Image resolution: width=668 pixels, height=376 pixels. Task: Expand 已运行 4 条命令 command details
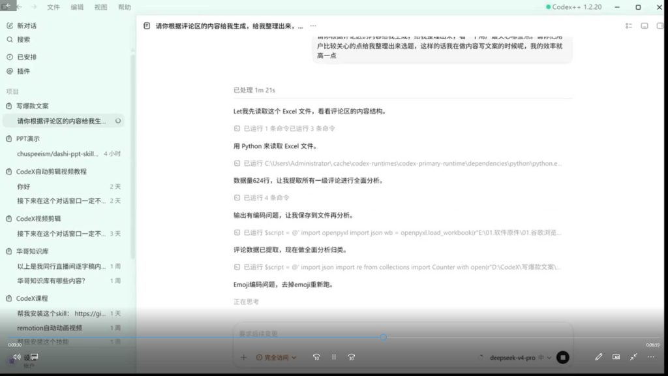pos(262,198)
